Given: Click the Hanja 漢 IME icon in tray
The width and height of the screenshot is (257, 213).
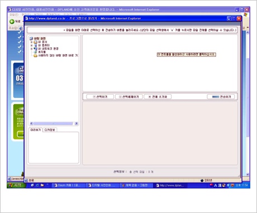Looking at the screenshot, I should (220, 185).
